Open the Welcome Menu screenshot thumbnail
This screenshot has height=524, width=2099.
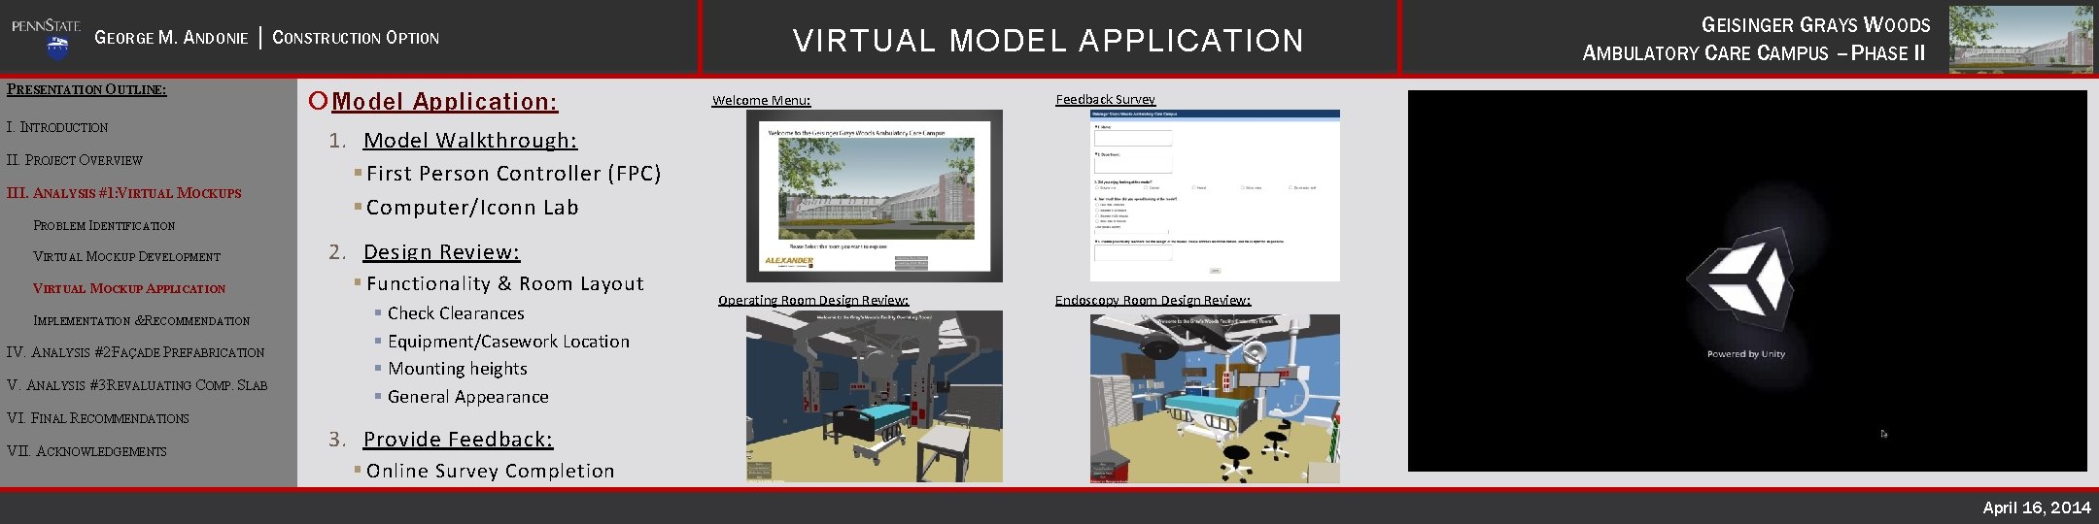point(874,196)
